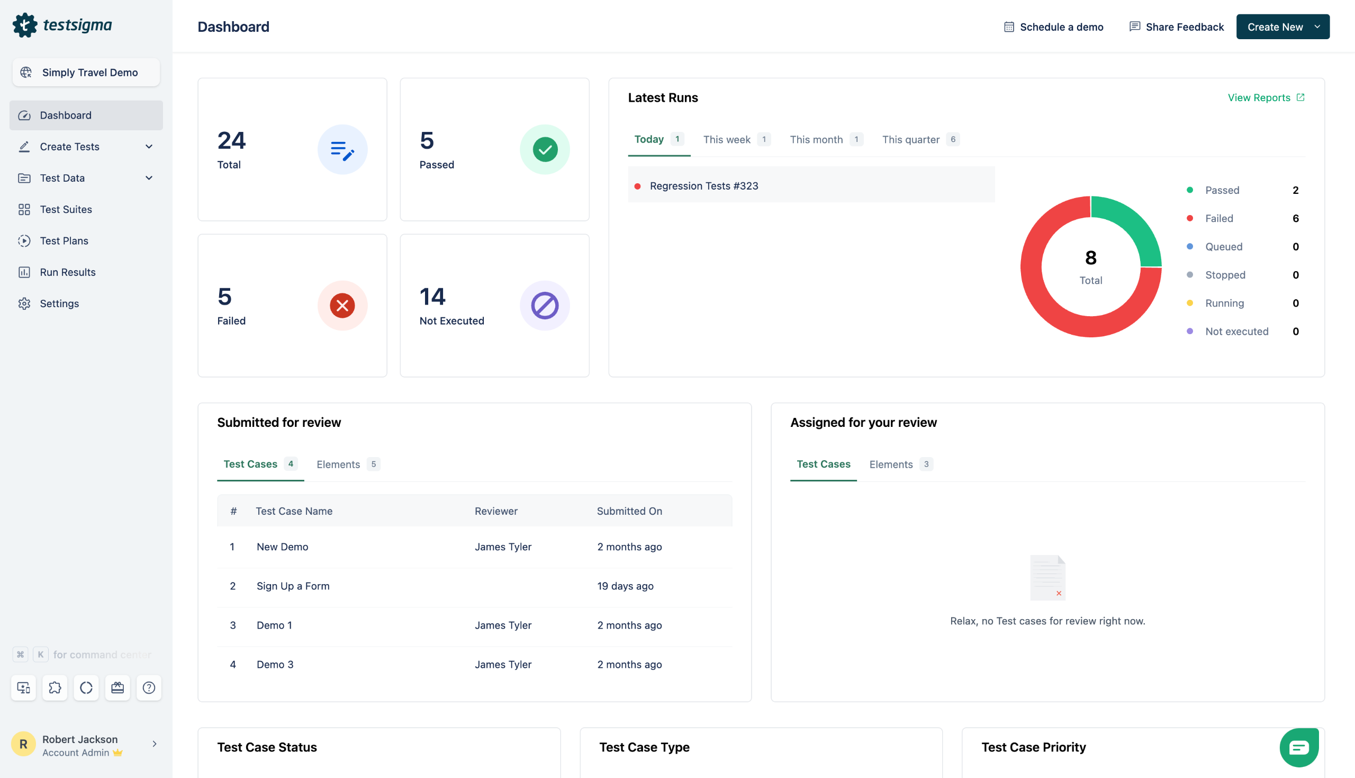1355x778 pixels.
Task: Expand Robert Jackson account chevron
Action: coord(155,744)
